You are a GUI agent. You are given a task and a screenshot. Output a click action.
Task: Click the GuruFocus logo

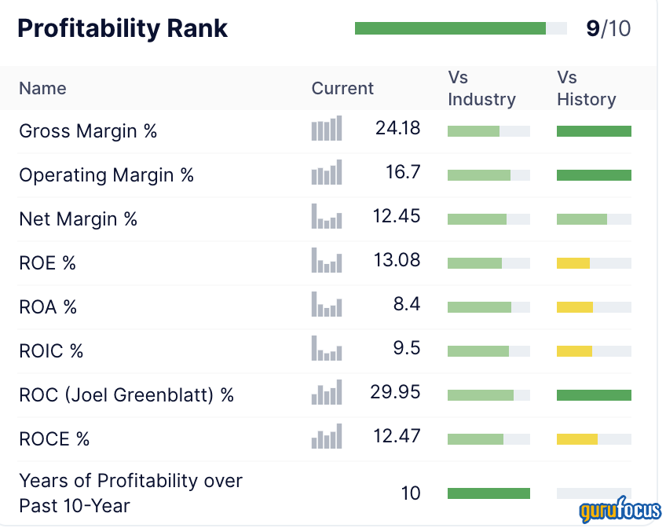(620, 509)
